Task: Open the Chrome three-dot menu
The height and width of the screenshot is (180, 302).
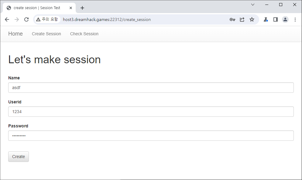Action: coord(295,19)
